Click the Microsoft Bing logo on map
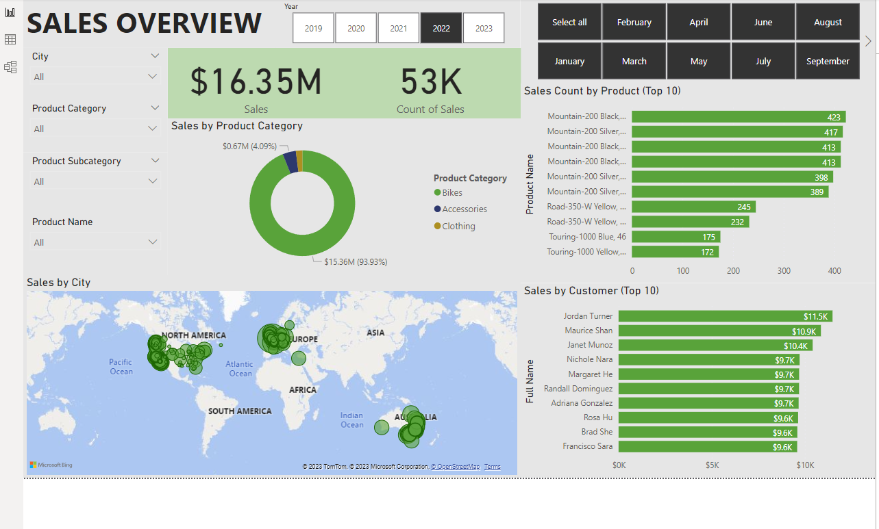 (x=51, y=465)
